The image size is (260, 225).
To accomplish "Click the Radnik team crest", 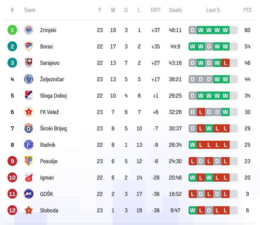I will pyautogui.click(x=29, y=145).
